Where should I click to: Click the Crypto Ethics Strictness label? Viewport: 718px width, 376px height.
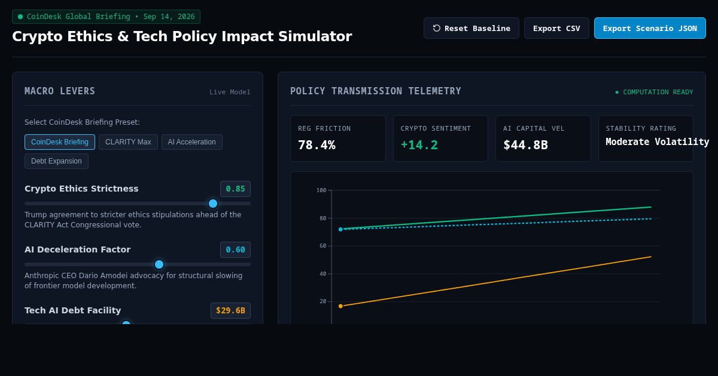click(x=81, y=189)
